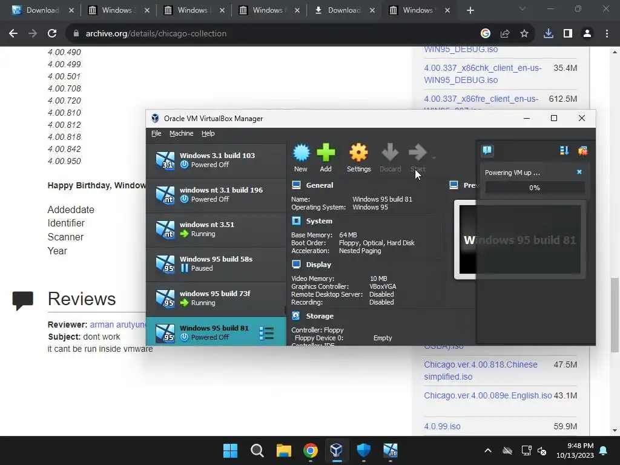Viewport: 620px width, 465px height.
Task: Select the windows nt 3.51 VM
Action: [x=216, y=229]
